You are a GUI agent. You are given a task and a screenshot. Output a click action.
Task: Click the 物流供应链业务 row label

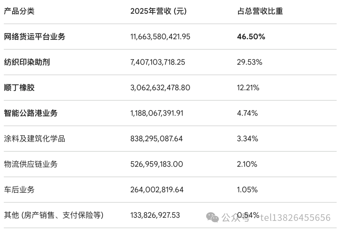point(31,164)
